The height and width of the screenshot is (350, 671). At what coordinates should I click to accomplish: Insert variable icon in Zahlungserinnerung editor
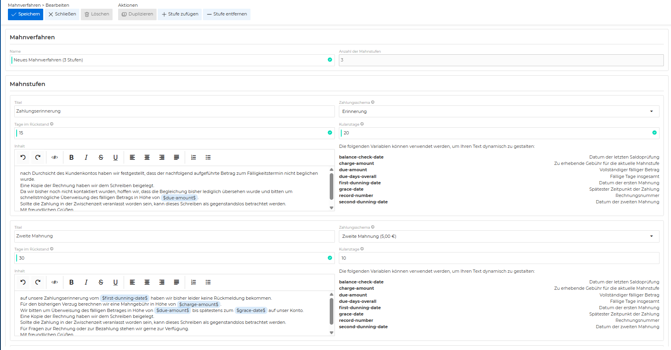tap(55, 157)
